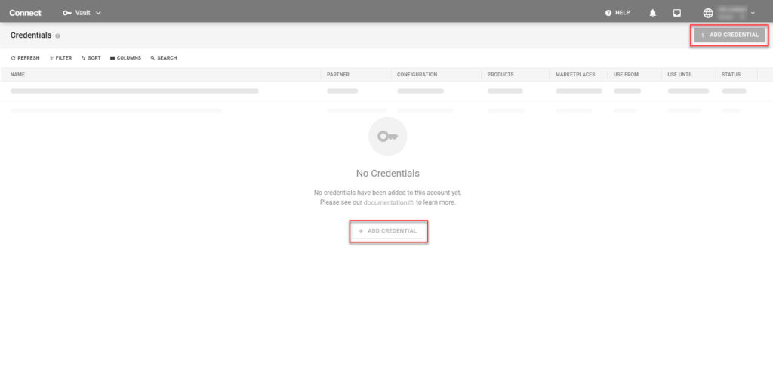Refresh the credentials list
Image resolution: width=773 pixels, height=367 pixels.
(25, 58)
